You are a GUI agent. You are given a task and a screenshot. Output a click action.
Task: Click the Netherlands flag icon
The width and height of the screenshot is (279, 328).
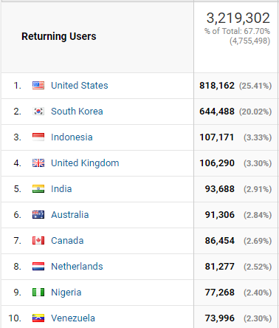(38, 267)
